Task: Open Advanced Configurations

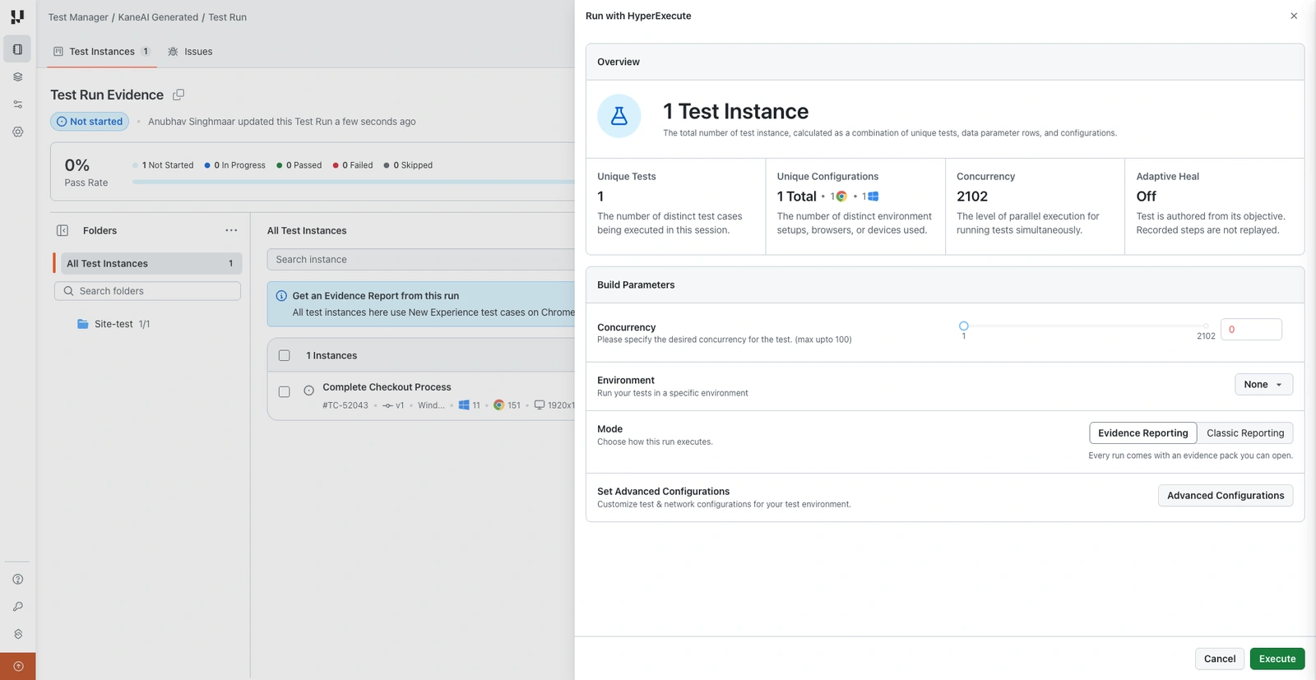Action: click(x=1226, y=495)
